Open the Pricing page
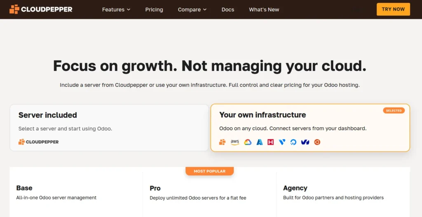This screenshot has height=217, width=422. pos(154,10)
